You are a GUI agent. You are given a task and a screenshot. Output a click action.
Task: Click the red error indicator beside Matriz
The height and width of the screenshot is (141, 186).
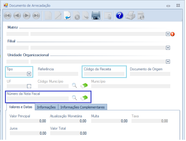click(172, 34)
